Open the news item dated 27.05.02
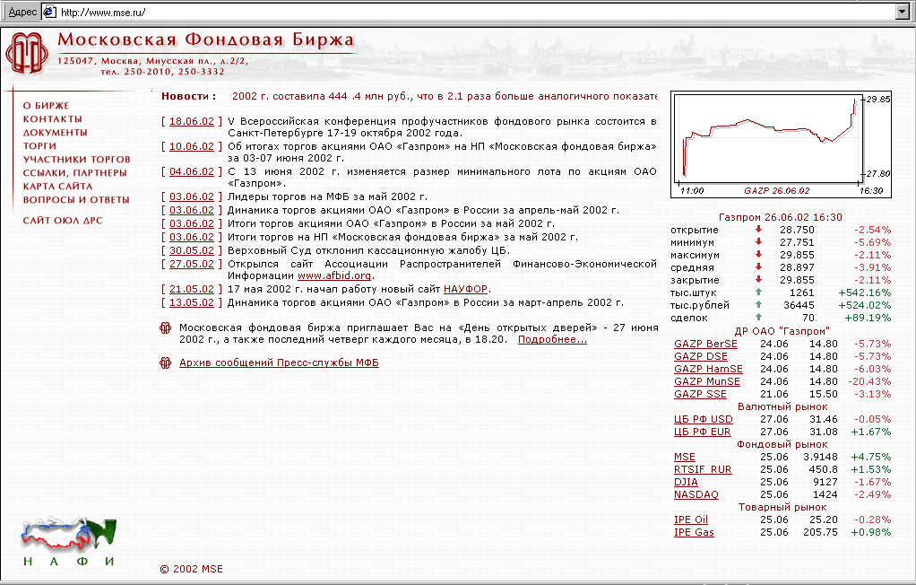916x585 pixels. click(x=192, y=265)
